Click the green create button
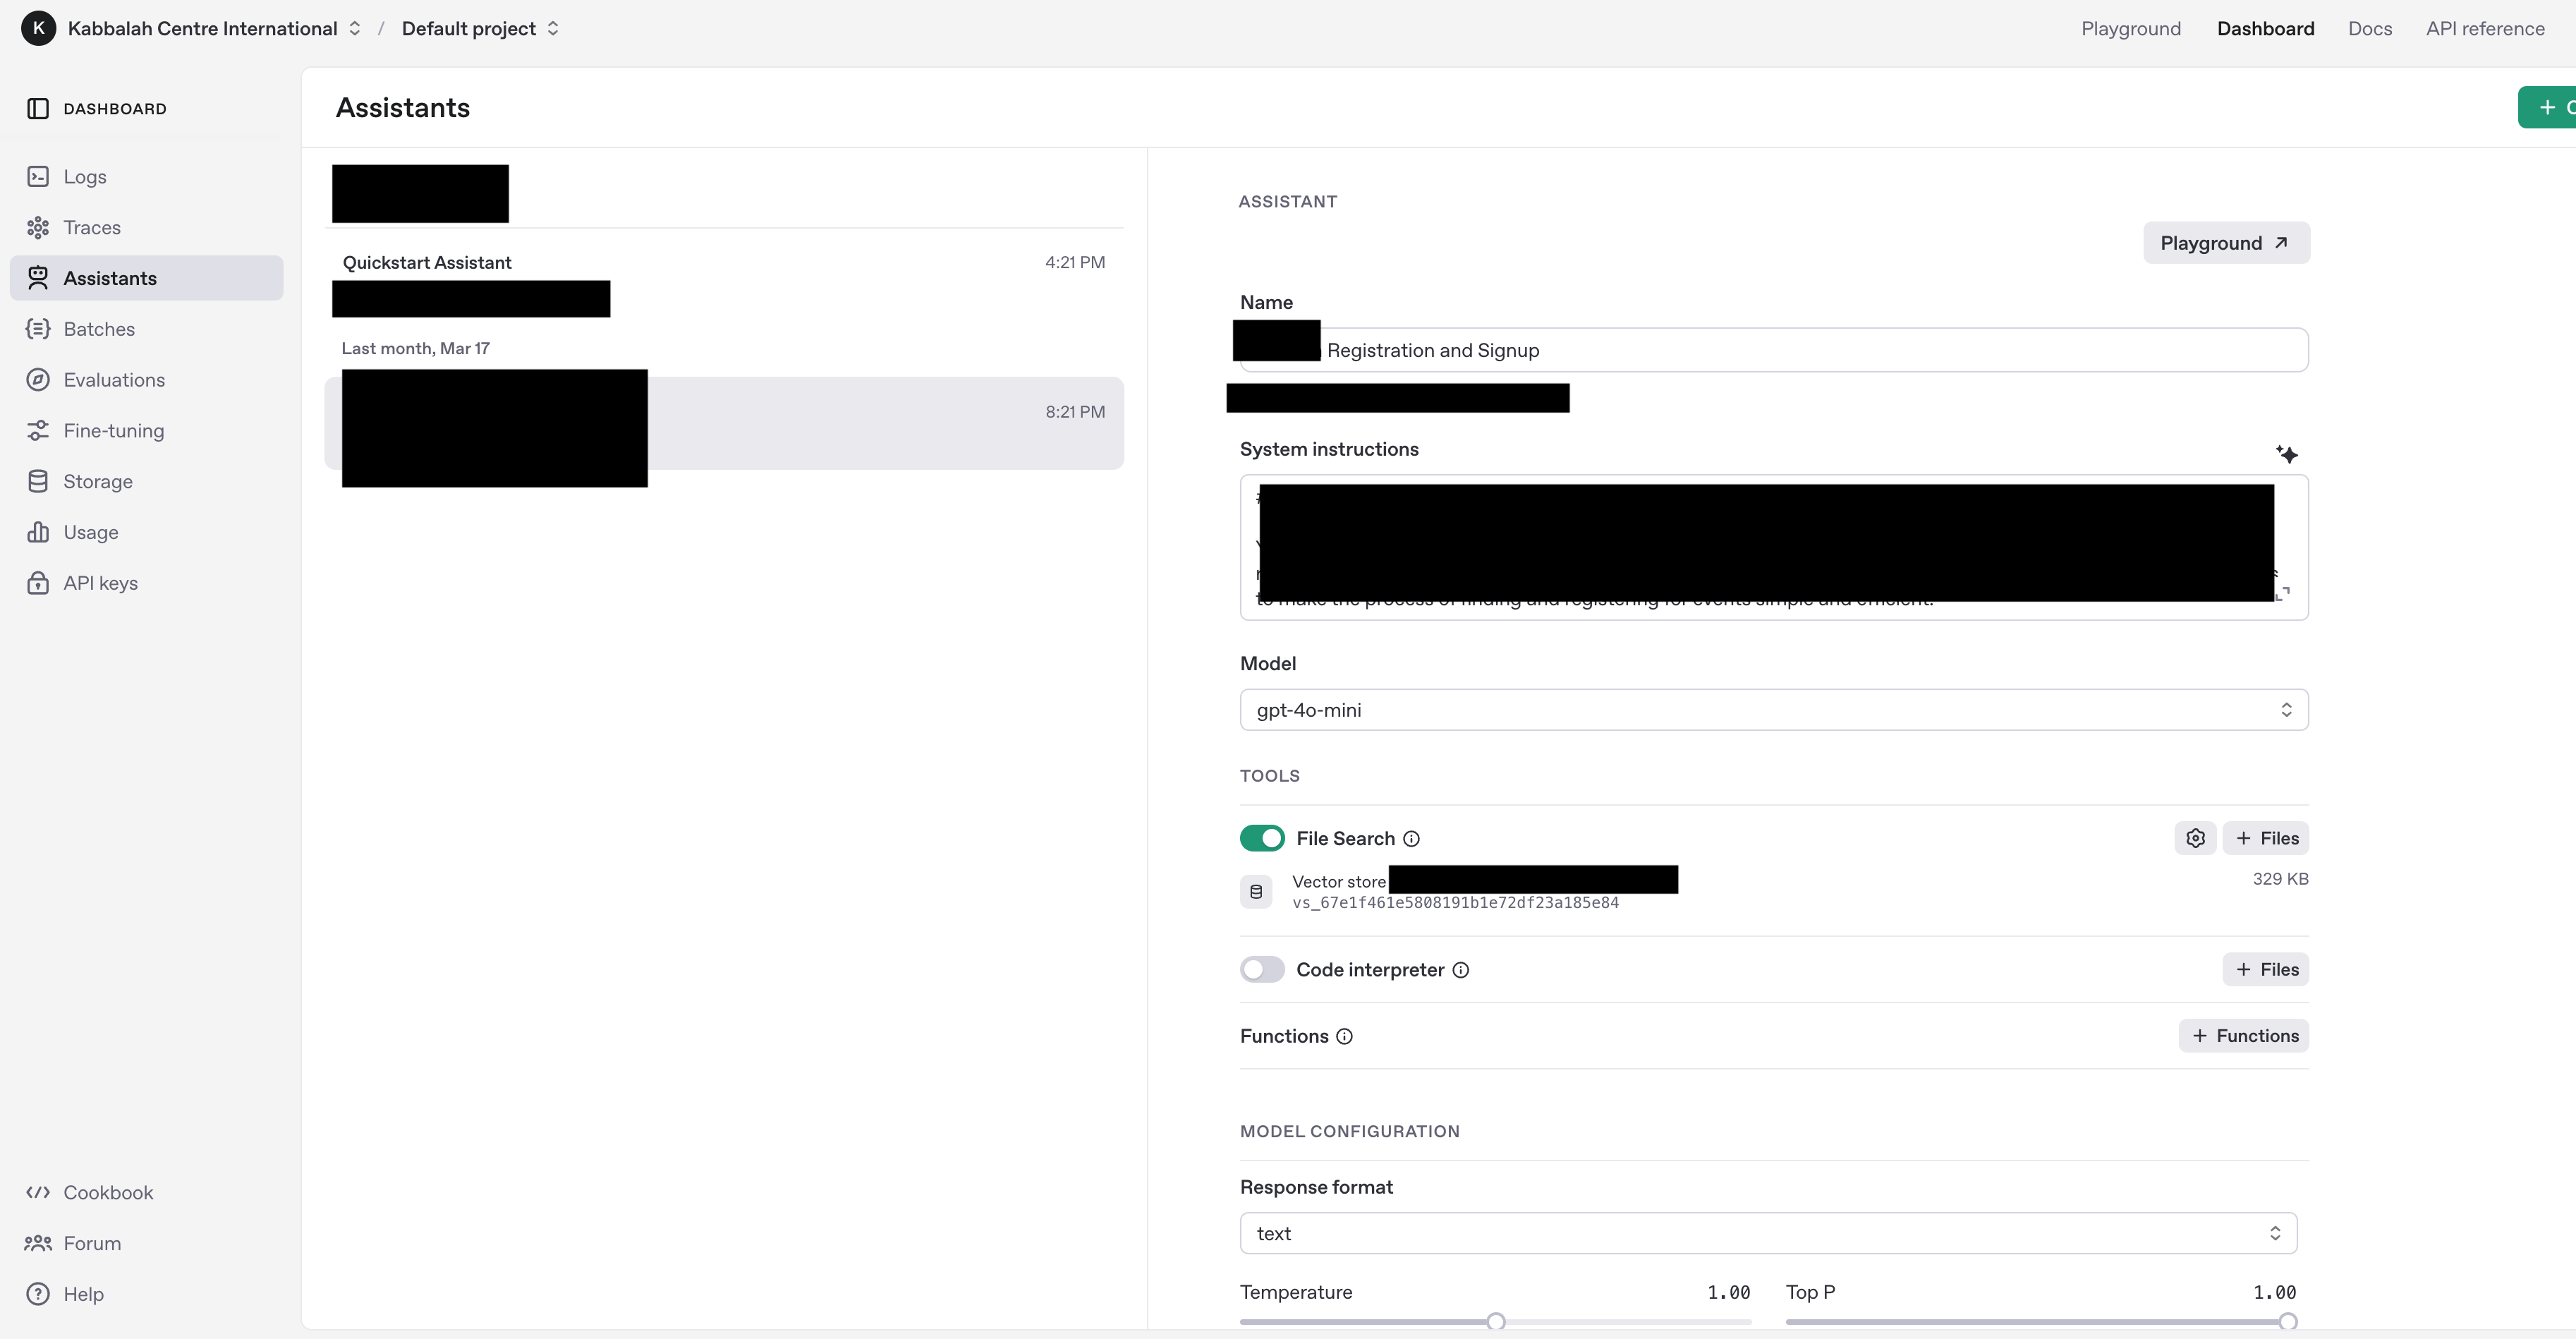Viewport: 2576px width, 1339px height. click(x=2548, y=107)
